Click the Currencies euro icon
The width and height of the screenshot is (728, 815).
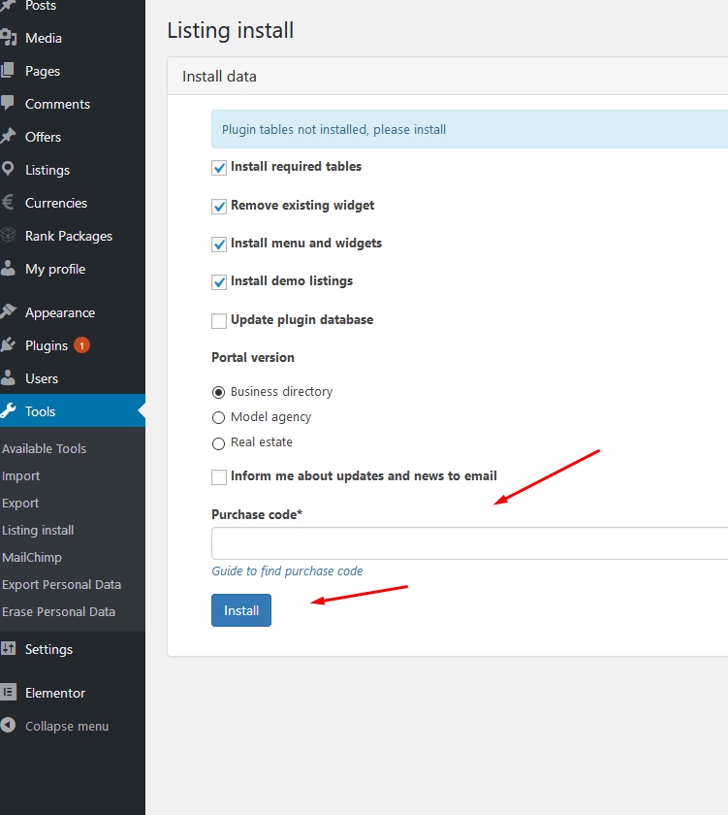pos(9,203)
